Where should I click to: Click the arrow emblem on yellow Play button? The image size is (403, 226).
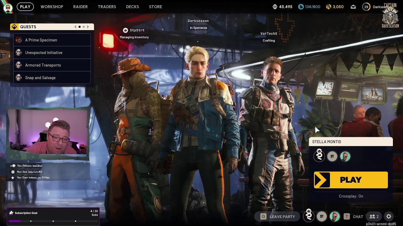click(322, 180)
